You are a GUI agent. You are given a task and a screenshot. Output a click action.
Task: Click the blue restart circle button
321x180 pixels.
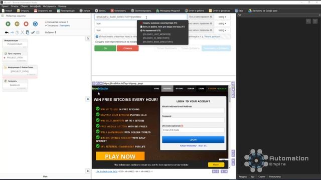pos(35,24)
